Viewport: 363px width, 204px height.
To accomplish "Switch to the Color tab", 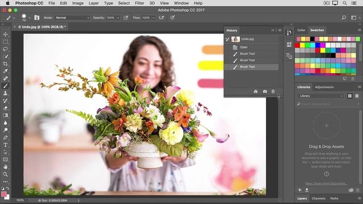I will (301, 30).
